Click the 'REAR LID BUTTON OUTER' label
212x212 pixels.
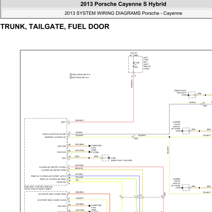[54, 134]
